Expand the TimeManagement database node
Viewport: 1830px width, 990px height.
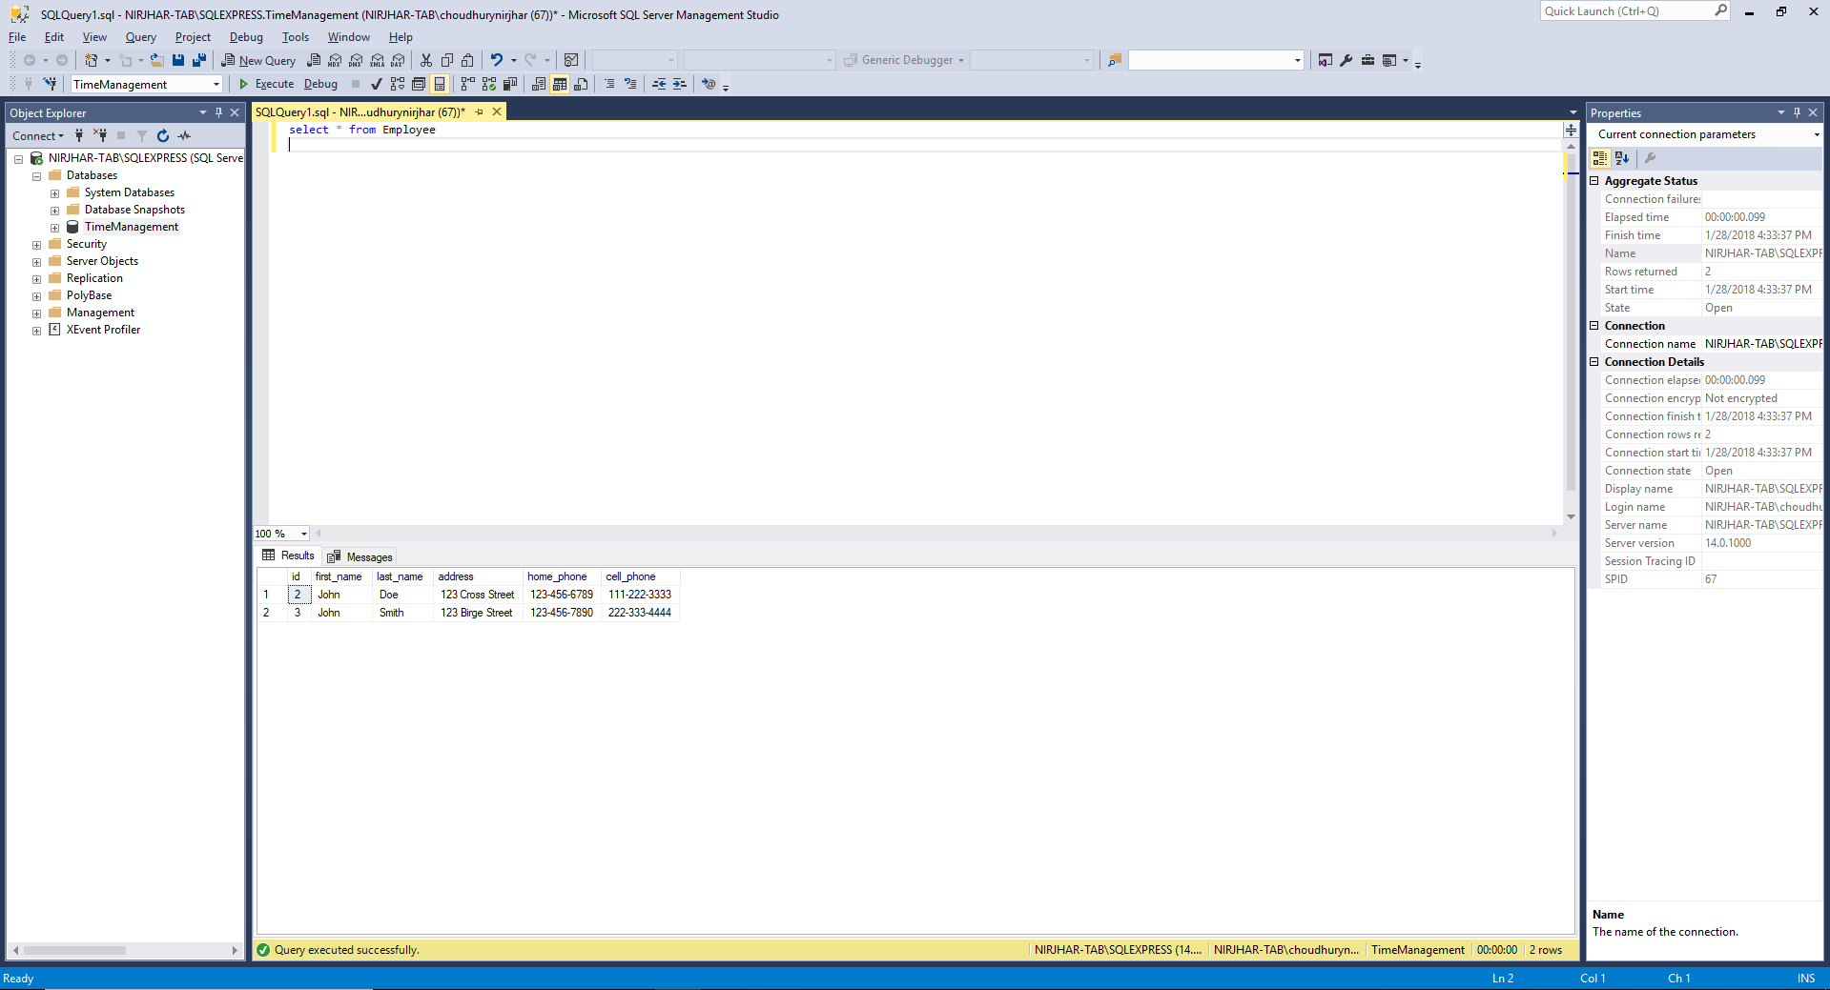(54, 228)
